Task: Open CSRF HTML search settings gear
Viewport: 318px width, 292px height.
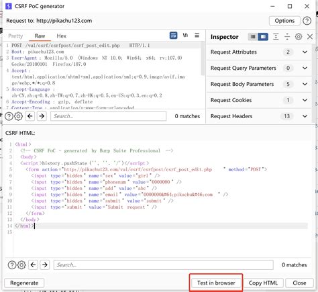Action: coord(21,265)
